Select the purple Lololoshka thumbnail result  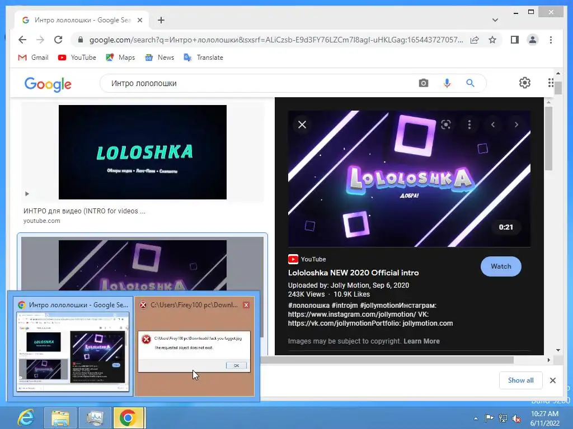tap(143, 265)
